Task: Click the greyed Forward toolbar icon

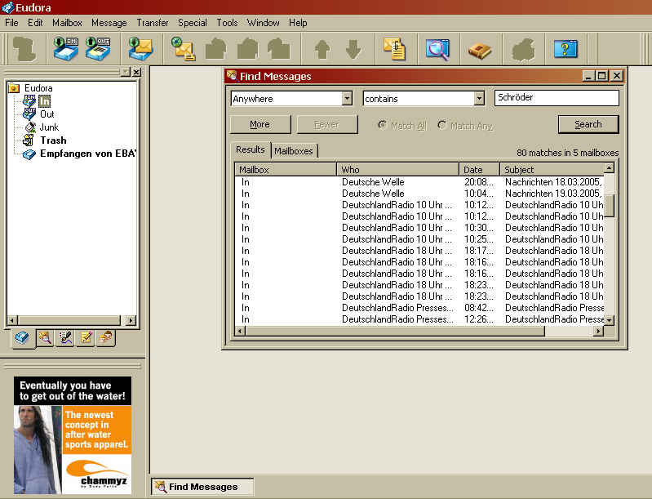Action: click(x=278, y=50)
